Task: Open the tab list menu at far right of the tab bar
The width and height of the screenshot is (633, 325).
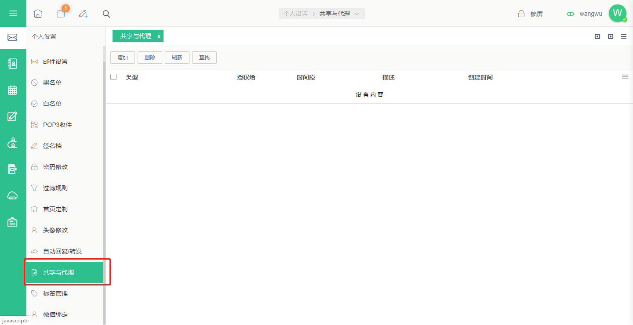Action: (624, 36)
